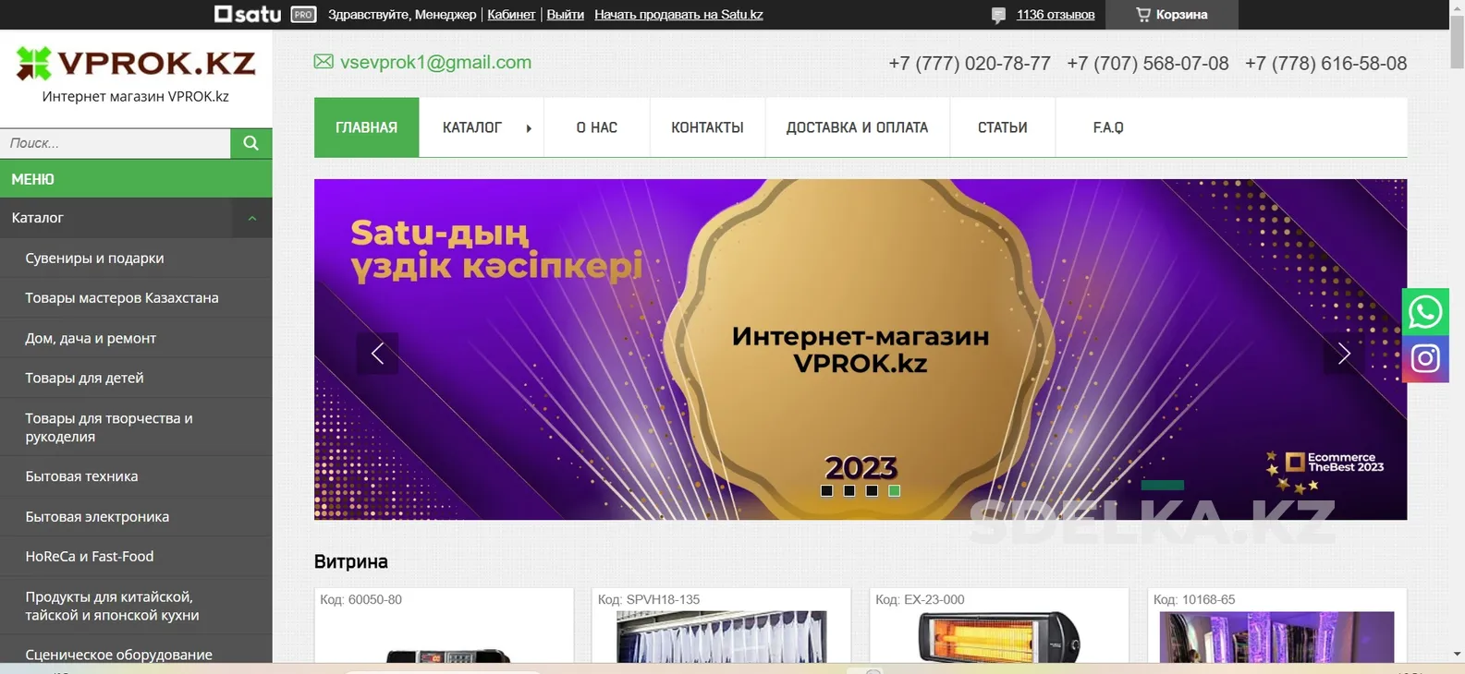Expand the КАТАЛОГ nav submenu arrow
Viewport: 1465px width, 674px height.
click(529, 128)
